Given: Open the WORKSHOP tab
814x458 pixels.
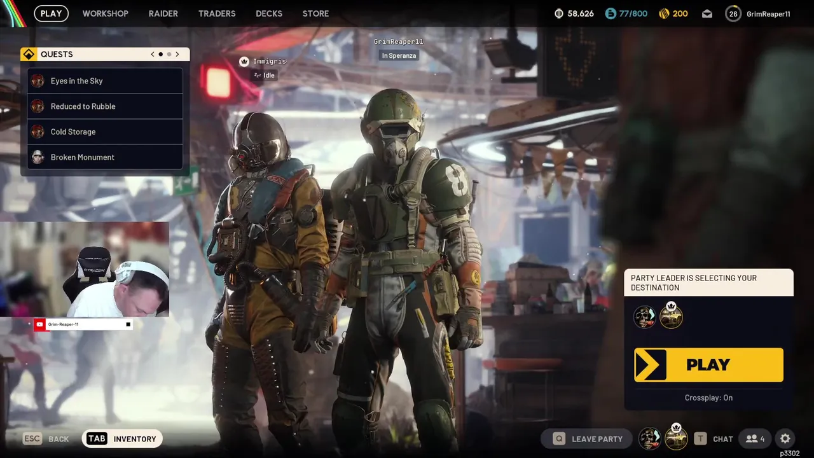Looking at the screenshot, I should tap(105, 13).
